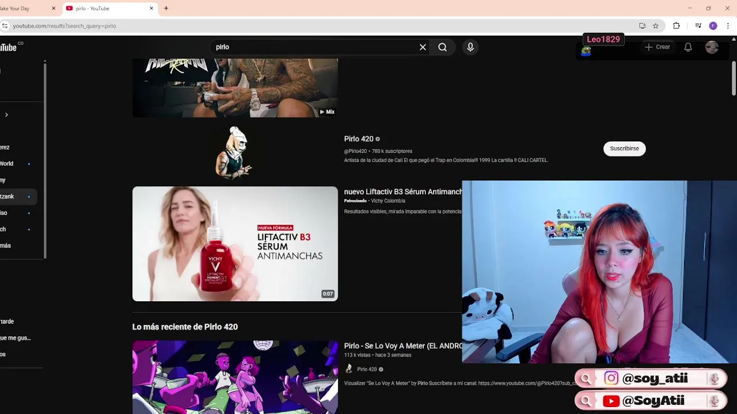Click the Pirlo 420 channel description text

pyautogui.click(x=446, y=160)
